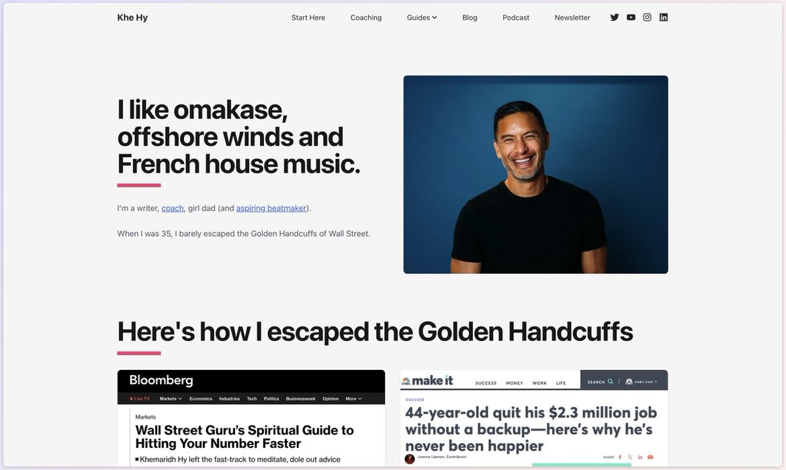The image size is (786, 470).
Task: Open the Podcast page
Action: pos(516,17)
